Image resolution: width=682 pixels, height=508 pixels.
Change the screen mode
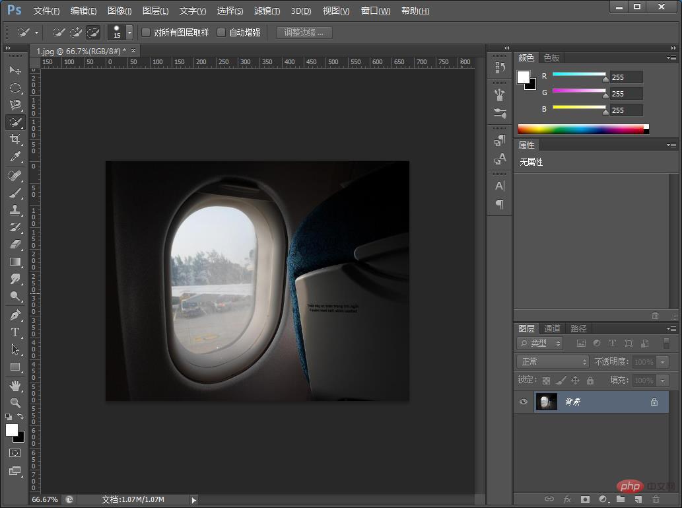click(15, 471)
